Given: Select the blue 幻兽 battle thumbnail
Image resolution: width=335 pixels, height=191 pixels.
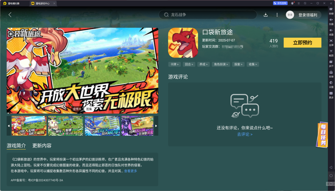Looking at the screenshot, I should click(x=102, y=126).
